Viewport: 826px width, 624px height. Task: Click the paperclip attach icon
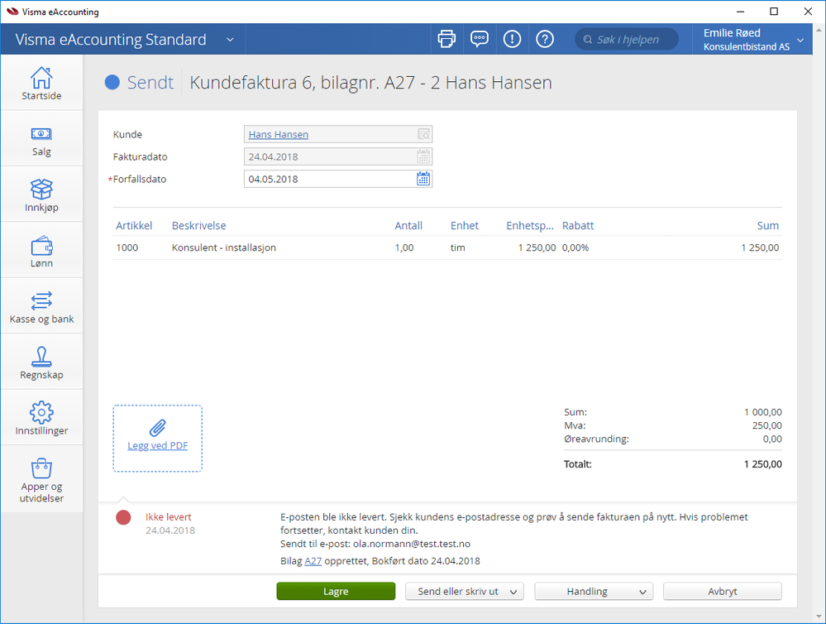157,428
